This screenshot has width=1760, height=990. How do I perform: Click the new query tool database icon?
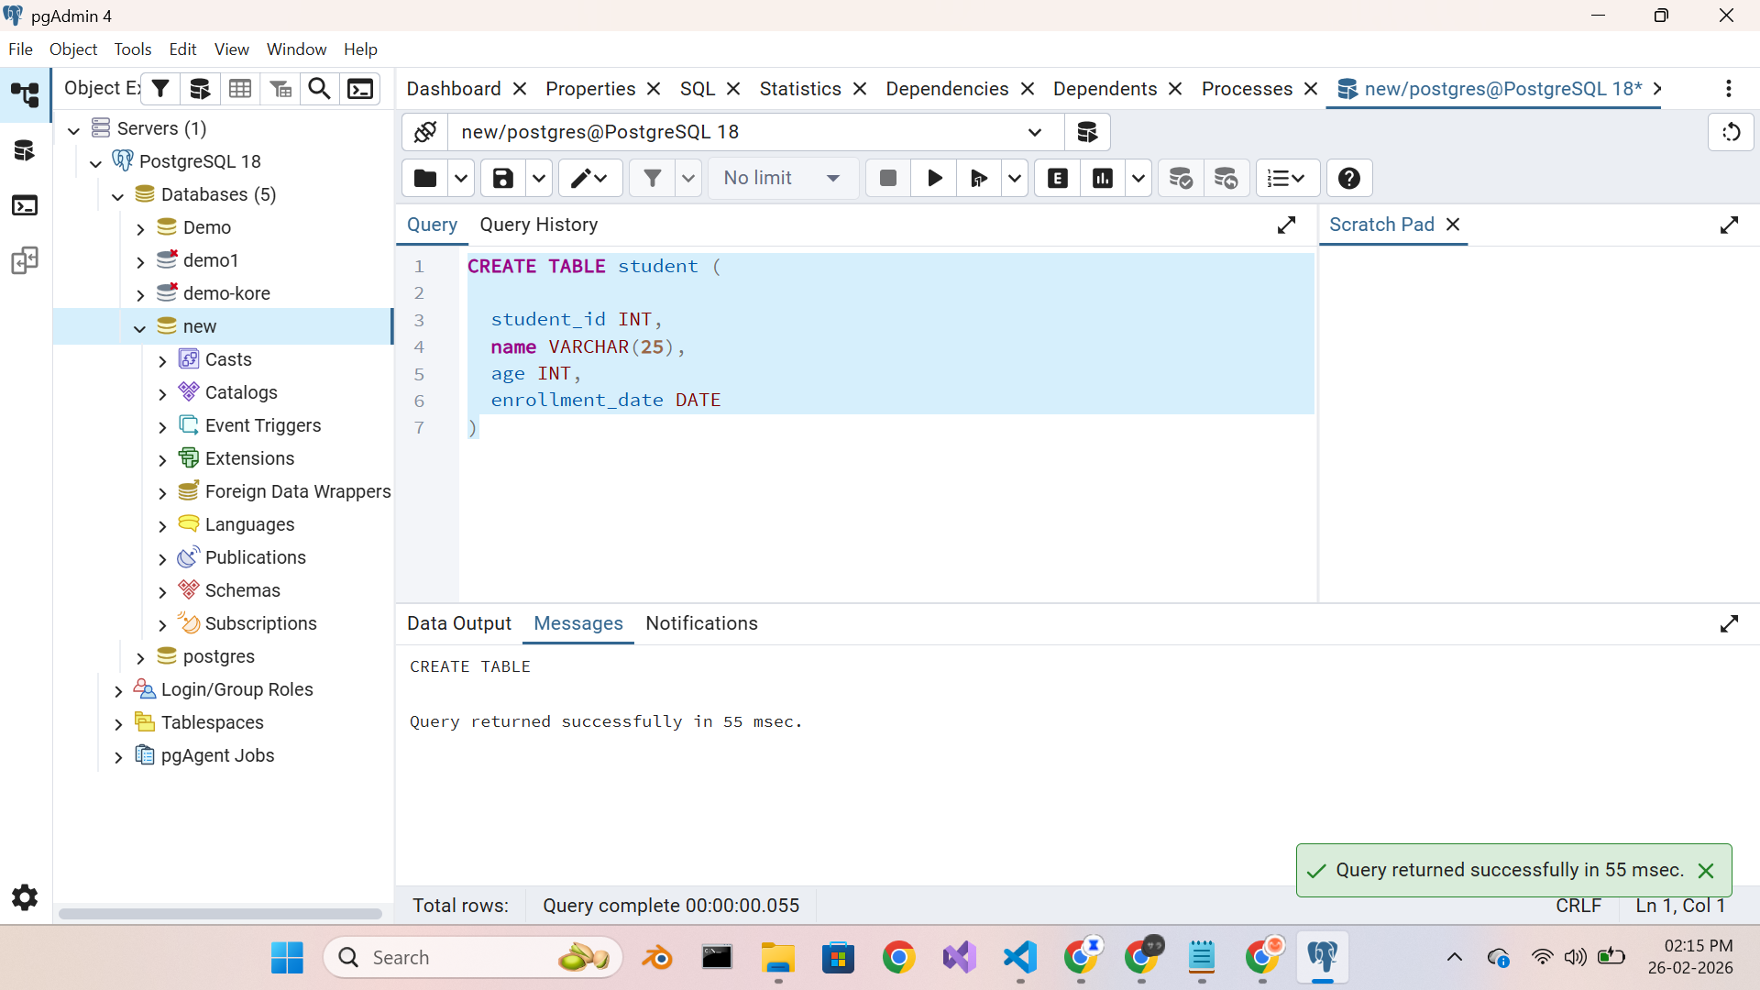tap(1087, 132)
